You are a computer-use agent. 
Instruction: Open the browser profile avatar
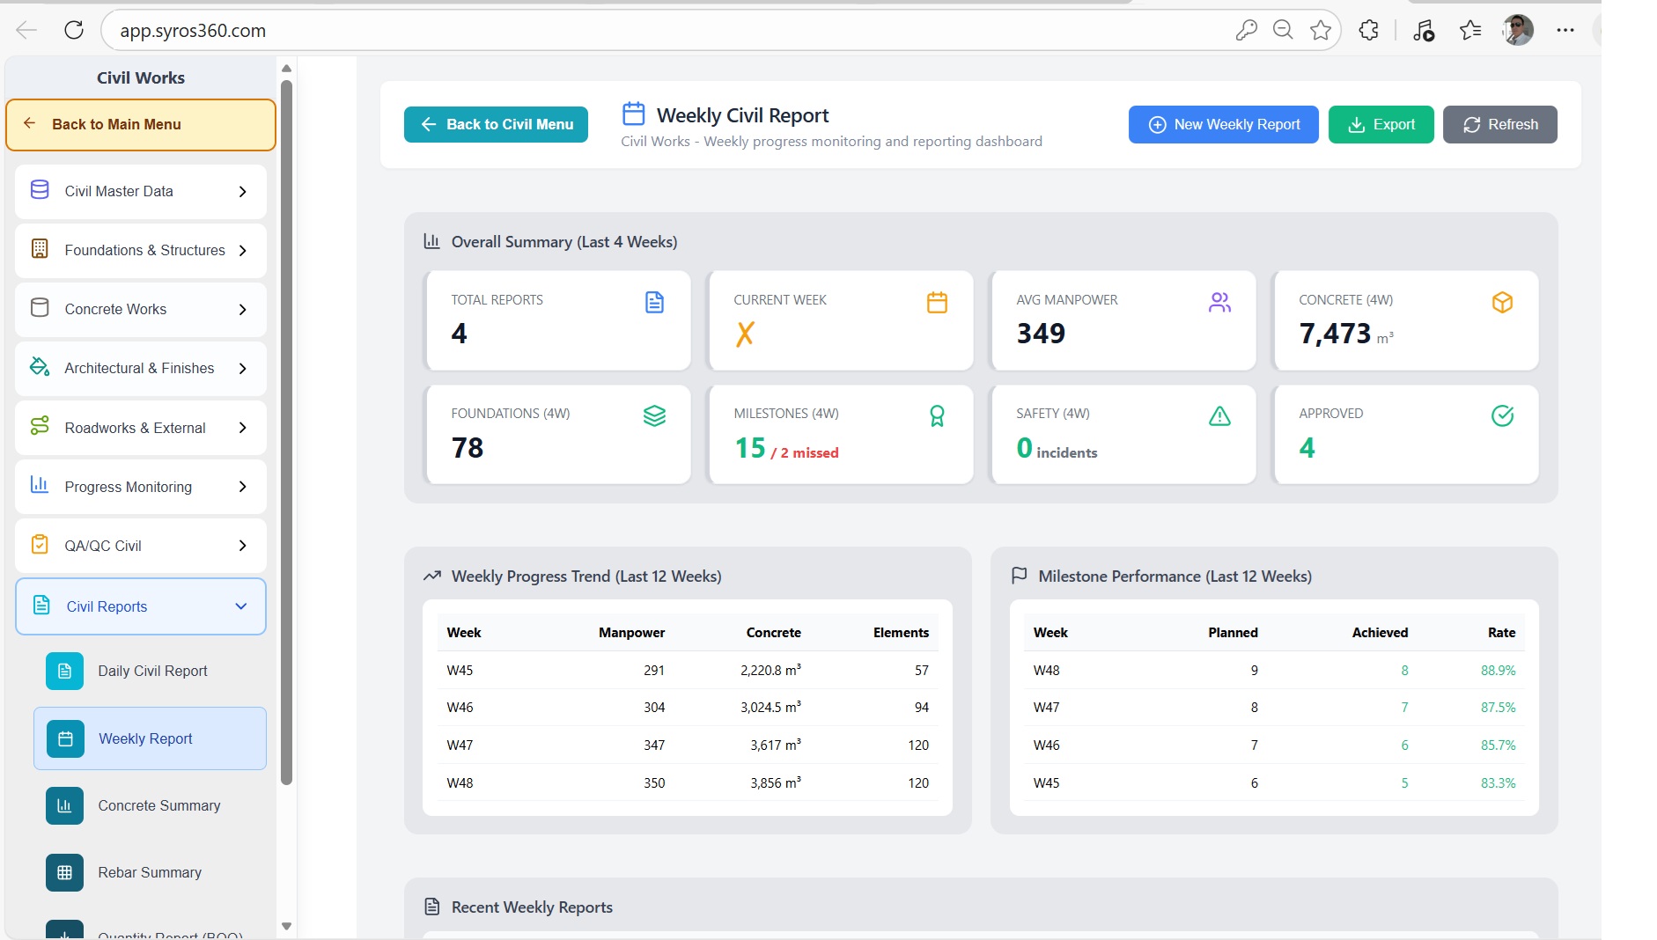point(1518,30)
